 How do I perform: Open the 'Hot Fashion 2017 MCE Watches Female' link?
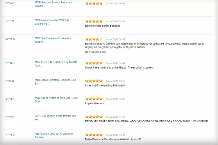coord(54,136)
